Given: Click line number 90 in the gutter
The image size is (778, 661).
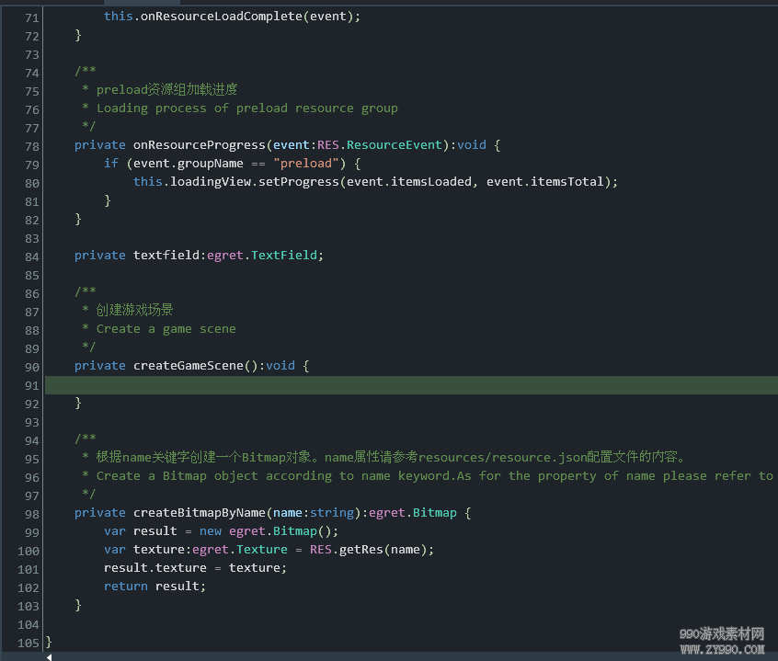Looking at the screenshot, I should (32, 367).
